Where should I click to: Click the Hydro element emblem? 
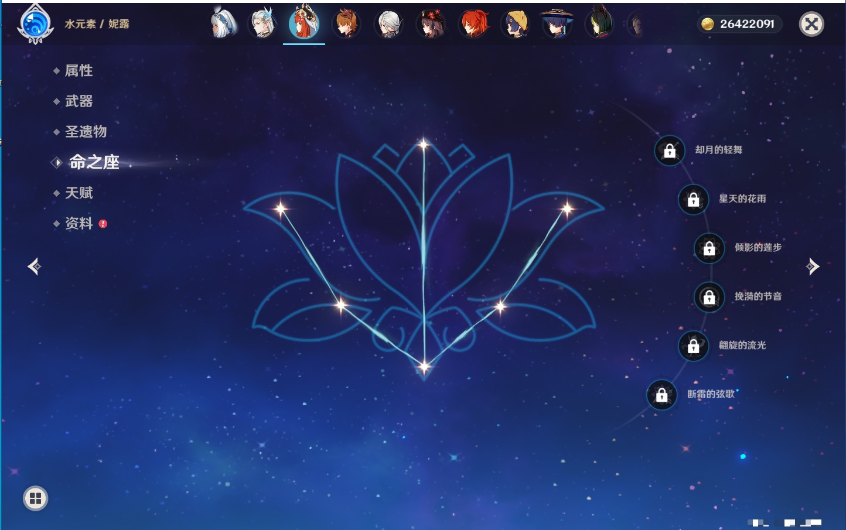pyautogui.click(x=36, y=25)
